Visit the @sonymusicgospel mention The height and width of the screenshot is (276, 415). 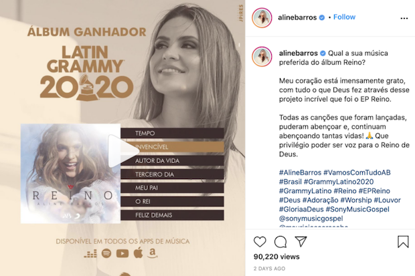(311, 219)
